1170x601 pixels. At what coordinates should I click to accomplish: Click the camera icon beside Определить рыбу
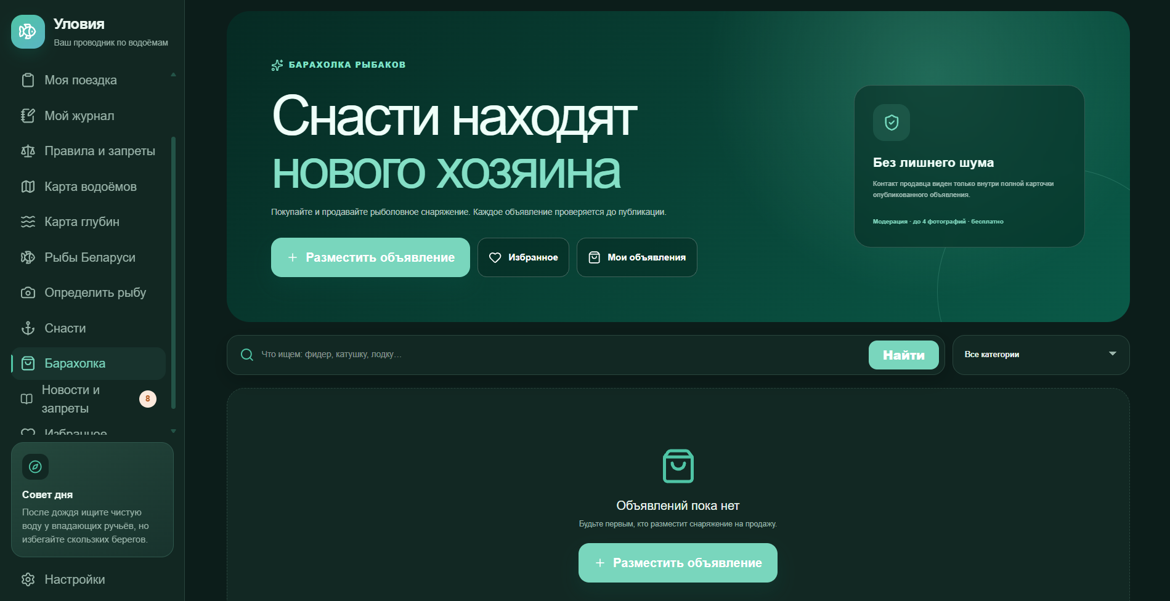tap(28, 292)
